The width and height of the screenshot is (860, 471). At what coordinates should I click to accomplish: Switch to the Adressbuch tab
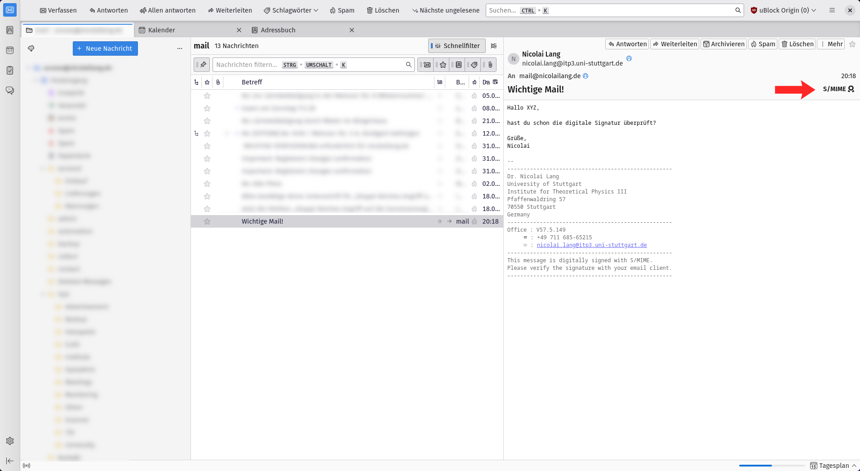(x=278, y=30)
